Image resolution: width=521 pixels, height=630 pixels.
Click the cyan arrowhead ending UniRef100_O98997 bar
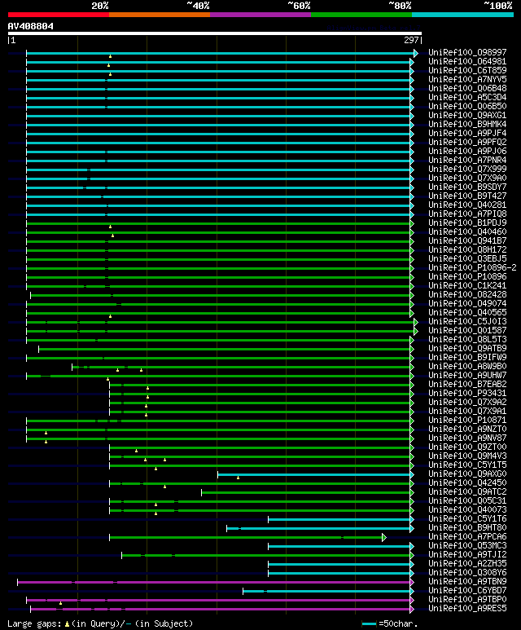tap(416, 53)
